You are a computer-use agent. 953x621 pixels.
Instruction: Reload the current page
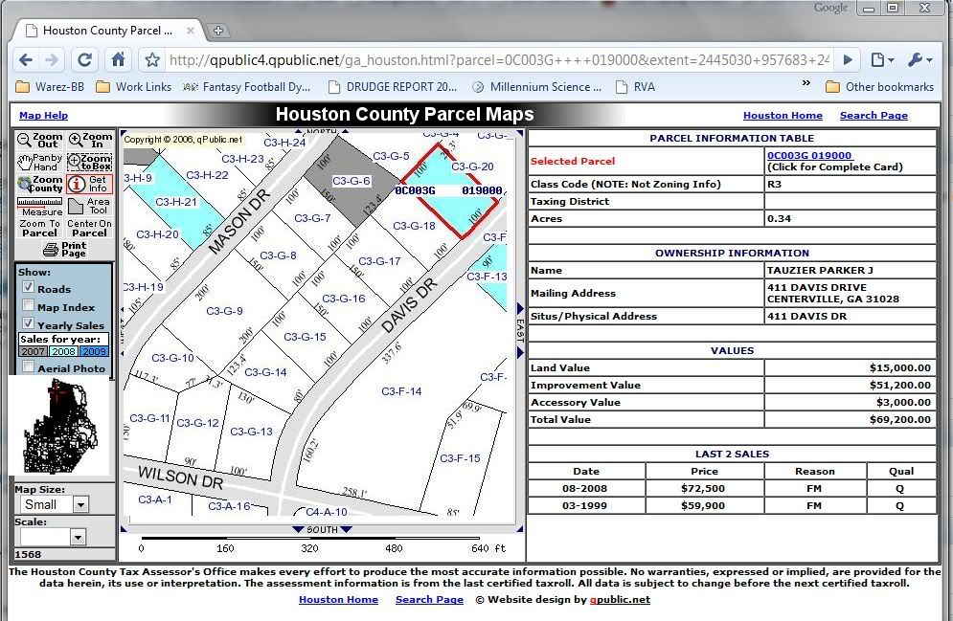tap(85, 59)
